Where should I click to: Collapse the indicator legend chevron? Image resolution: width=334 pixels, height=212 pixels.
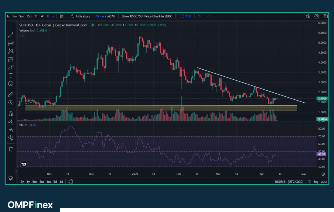[x=23, y=36]
